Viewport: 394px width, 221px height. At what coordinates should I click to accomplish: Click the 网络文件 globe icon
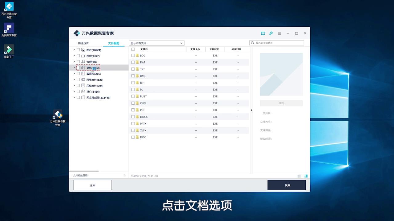(x=83, y=79)
